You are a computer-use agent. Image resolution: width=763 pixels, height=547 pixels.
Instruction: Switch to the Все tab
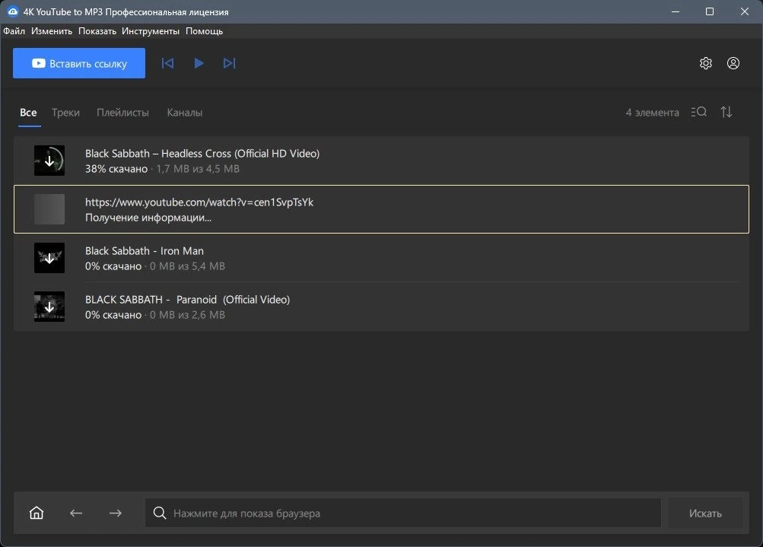click(x=28, y=113)
